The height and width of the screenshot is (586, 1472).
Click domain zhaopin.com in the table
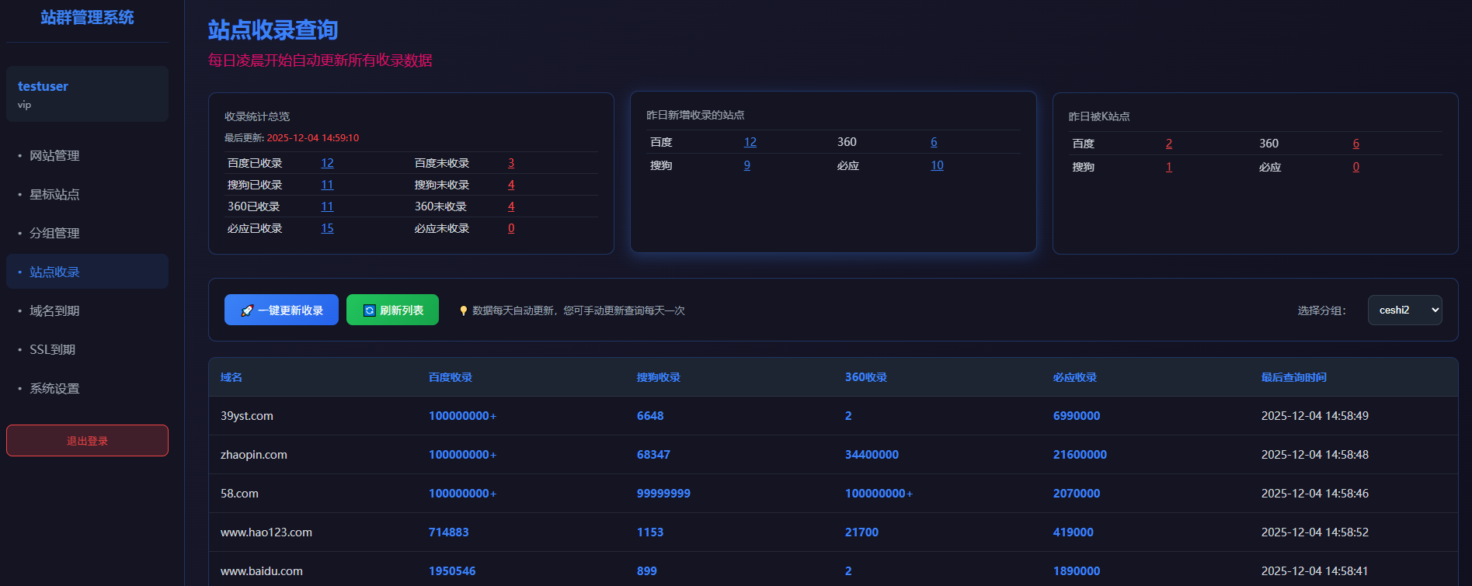254,455
